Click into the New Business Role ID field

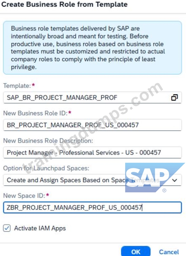click(92, 125)
